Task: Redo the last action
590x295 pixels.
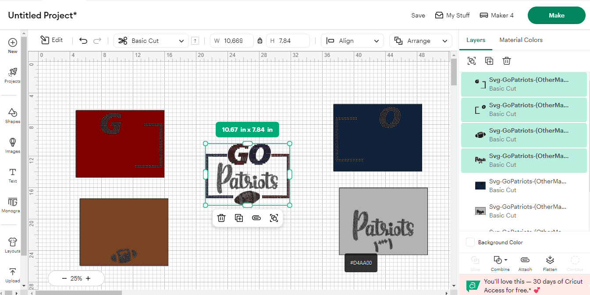Action: [97, 41]
